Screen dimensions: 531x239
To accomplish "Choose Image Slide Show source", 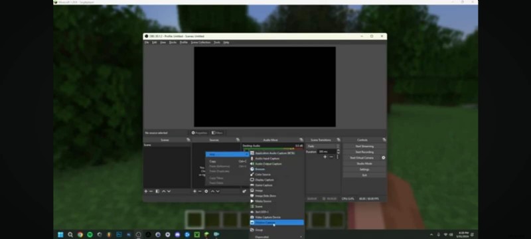I will (x=277, y=196).
